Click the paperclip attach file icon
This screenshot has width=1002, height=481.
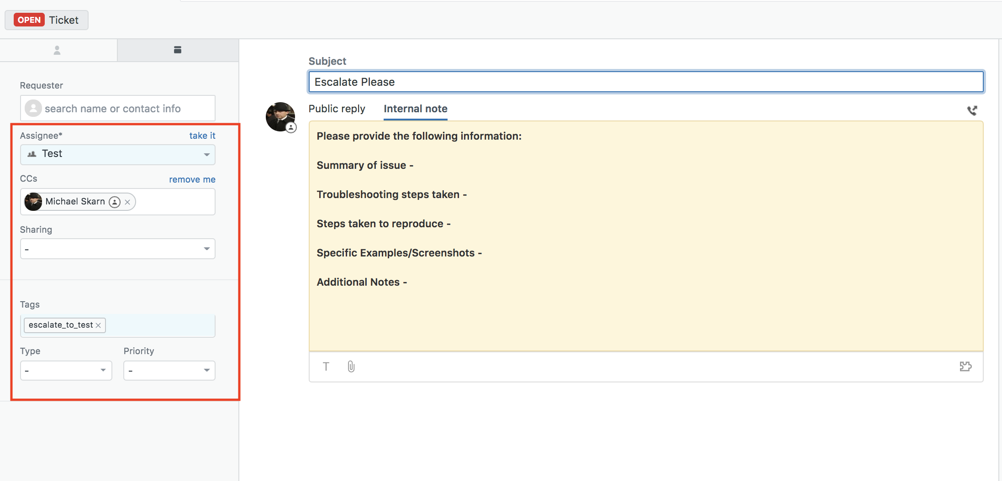[351, 366]
